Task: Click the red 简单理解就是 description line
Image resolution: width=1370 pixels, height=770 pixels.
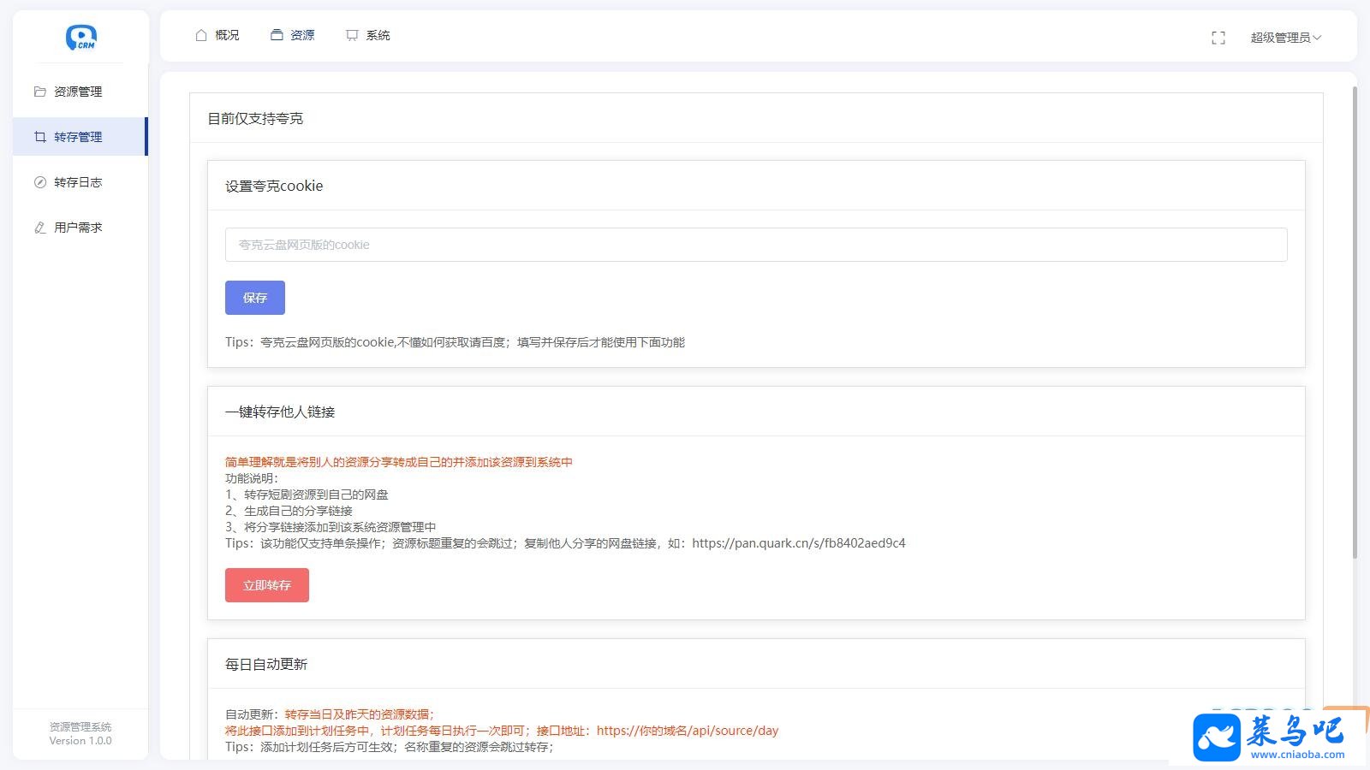Action: click(x=399, y=462)
